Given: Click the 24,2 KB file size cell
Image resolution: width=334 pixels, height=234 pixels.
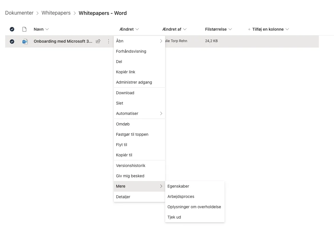Looking at the screenshot, I should pyautogui.click(x=211, y=41).
